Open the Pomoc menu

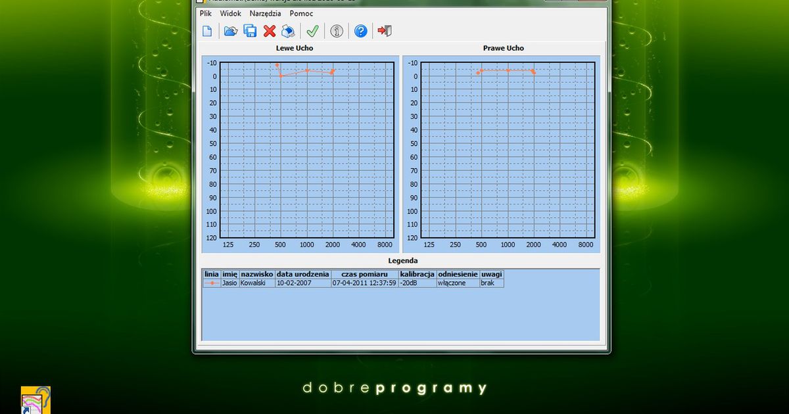click(x=300, y=13)
